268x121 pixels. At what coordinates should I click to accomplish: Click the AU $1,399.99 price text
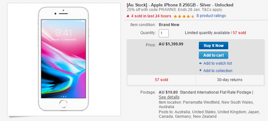171,44
